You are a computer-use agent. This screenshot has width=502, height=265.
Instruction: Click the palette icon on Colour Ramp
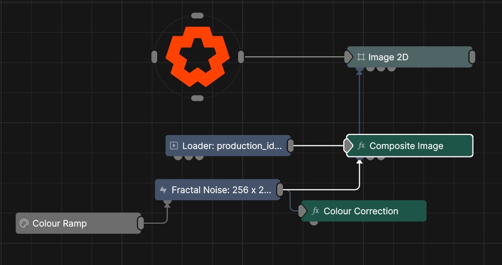coord(23,224)
